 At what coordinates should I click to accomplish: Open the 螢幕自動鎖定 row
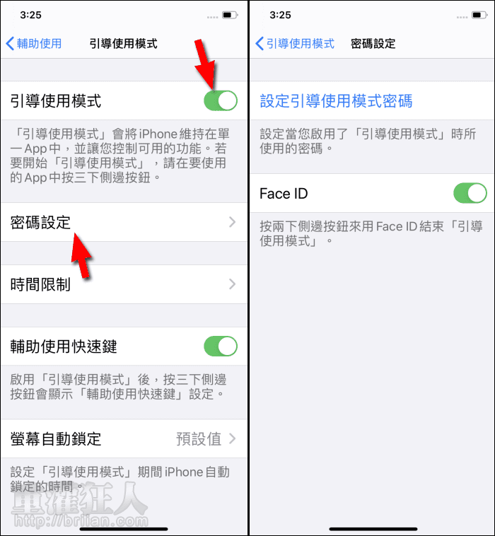(x=124, y=438)
